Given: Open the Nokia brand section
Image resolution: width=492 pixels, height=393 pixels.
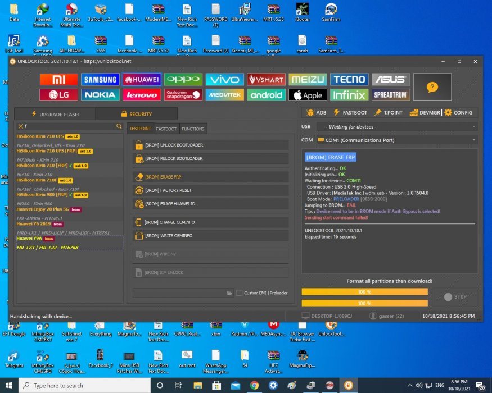Looking at the screenshot, I should pyautogui.click(x=100, y=95).
